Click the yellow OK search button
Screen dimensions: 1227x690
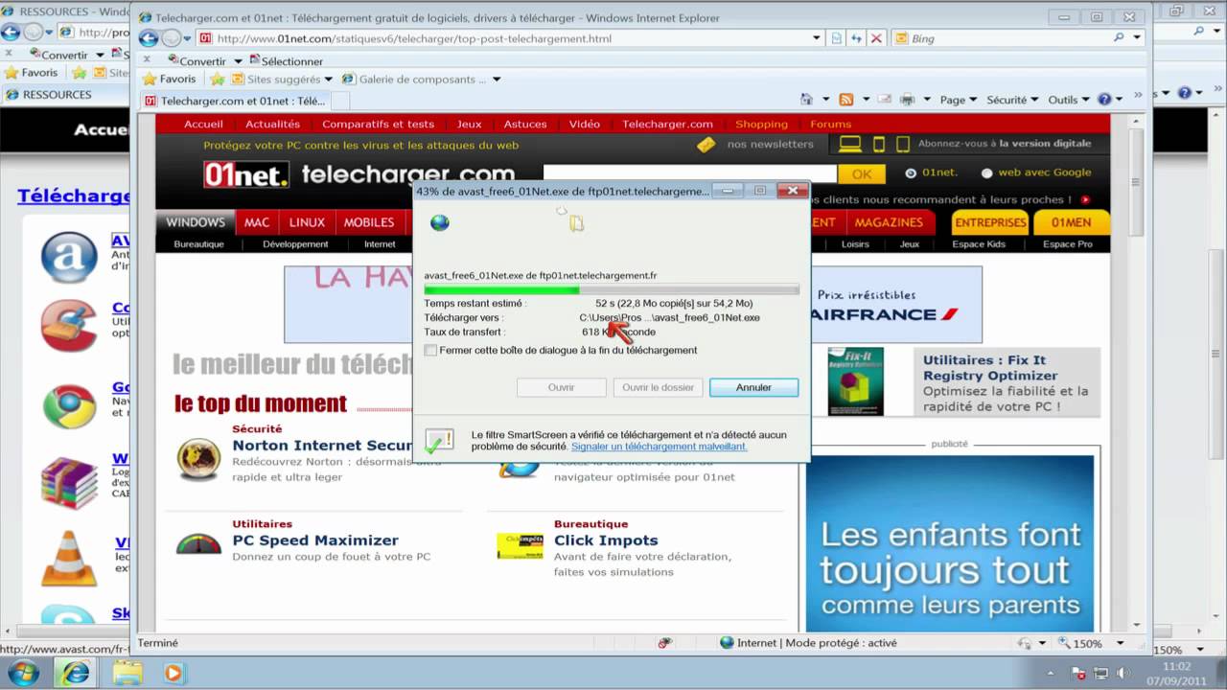862,173
